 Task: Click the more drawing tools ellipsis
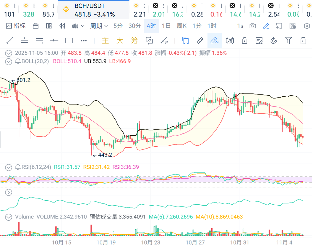tap(84, 41)
